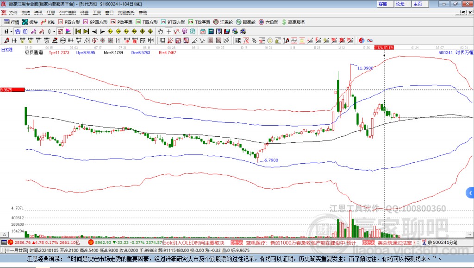Screen dimensions: 474x268
Task: Open the 交易委托 menu
Action: pos(126,13)
